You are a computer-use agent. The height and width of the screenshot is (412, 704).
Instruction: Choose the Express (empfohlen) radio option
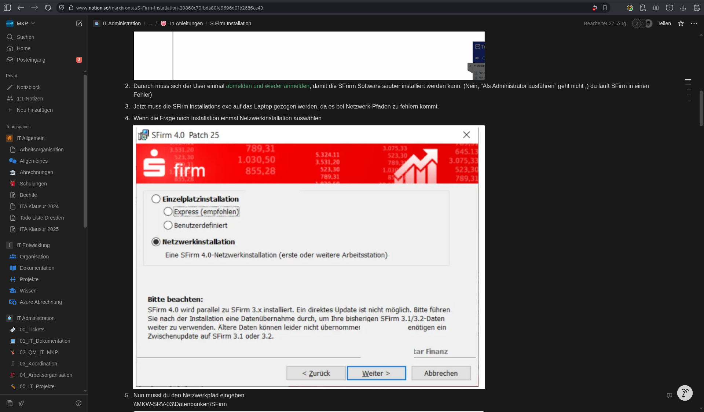coord(168,211)
